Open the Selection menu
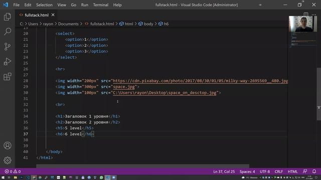321x180 pixels. [x=44, y=4]
